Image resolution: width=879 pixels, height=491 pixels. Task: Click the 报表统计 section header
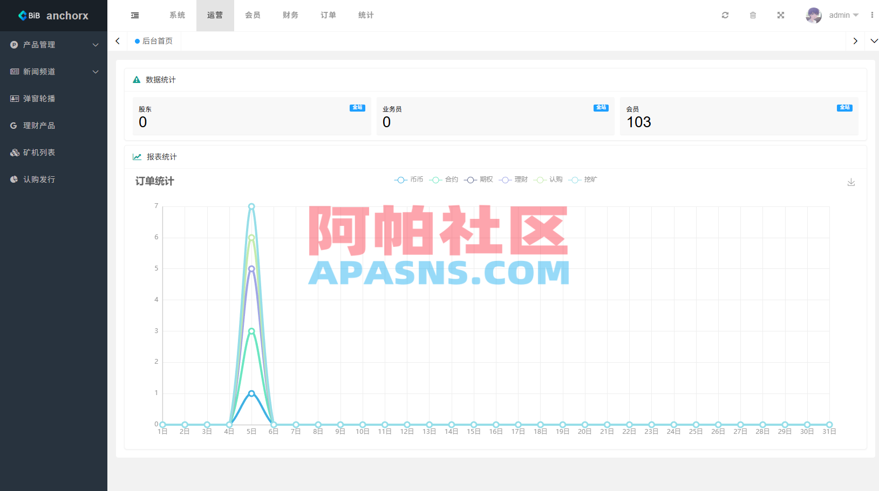162,157
